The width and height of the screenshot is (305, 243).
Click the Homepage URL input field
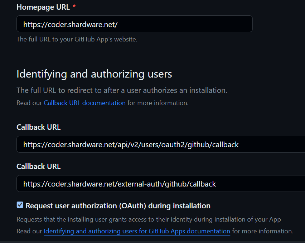pyautogui.click(x=134, y=24)
